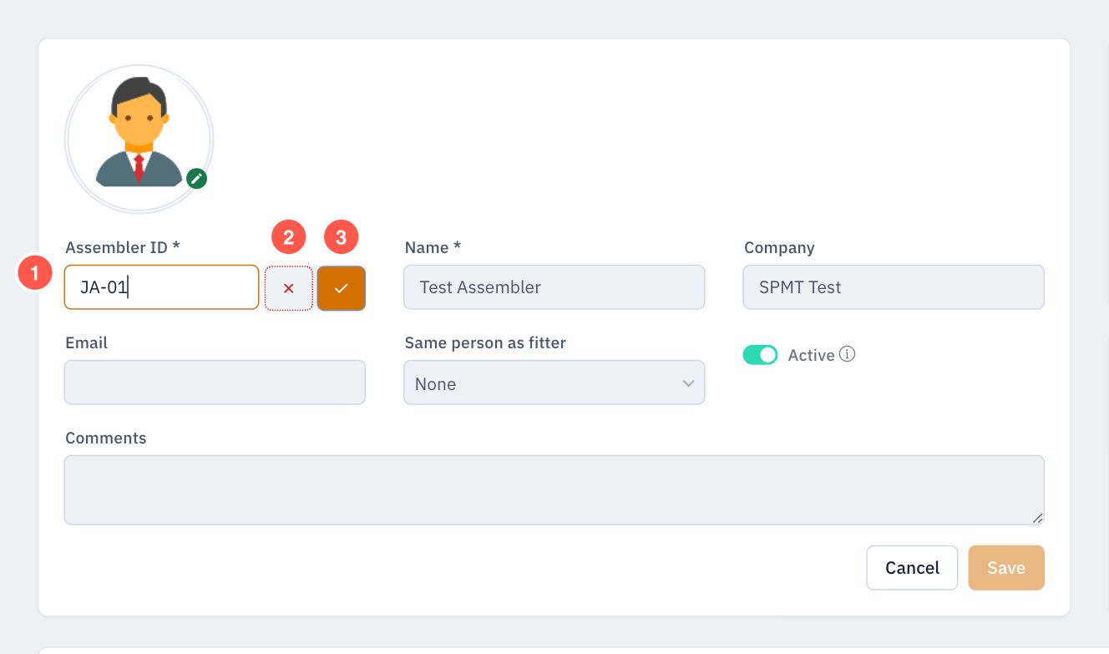Viewport: 1109px width, 654px height.
Task: Click the 'Assembler ID *' label
Action: pyautogui.click(x=123, y=247)
